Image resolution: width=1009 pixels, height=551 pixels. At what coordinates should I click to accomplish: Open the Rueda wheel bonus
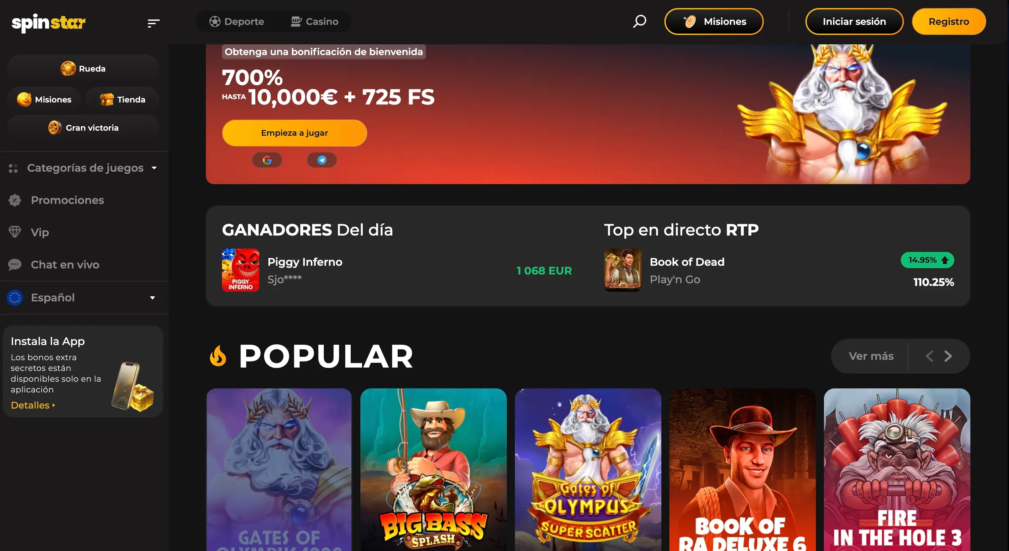click(83, 69)
